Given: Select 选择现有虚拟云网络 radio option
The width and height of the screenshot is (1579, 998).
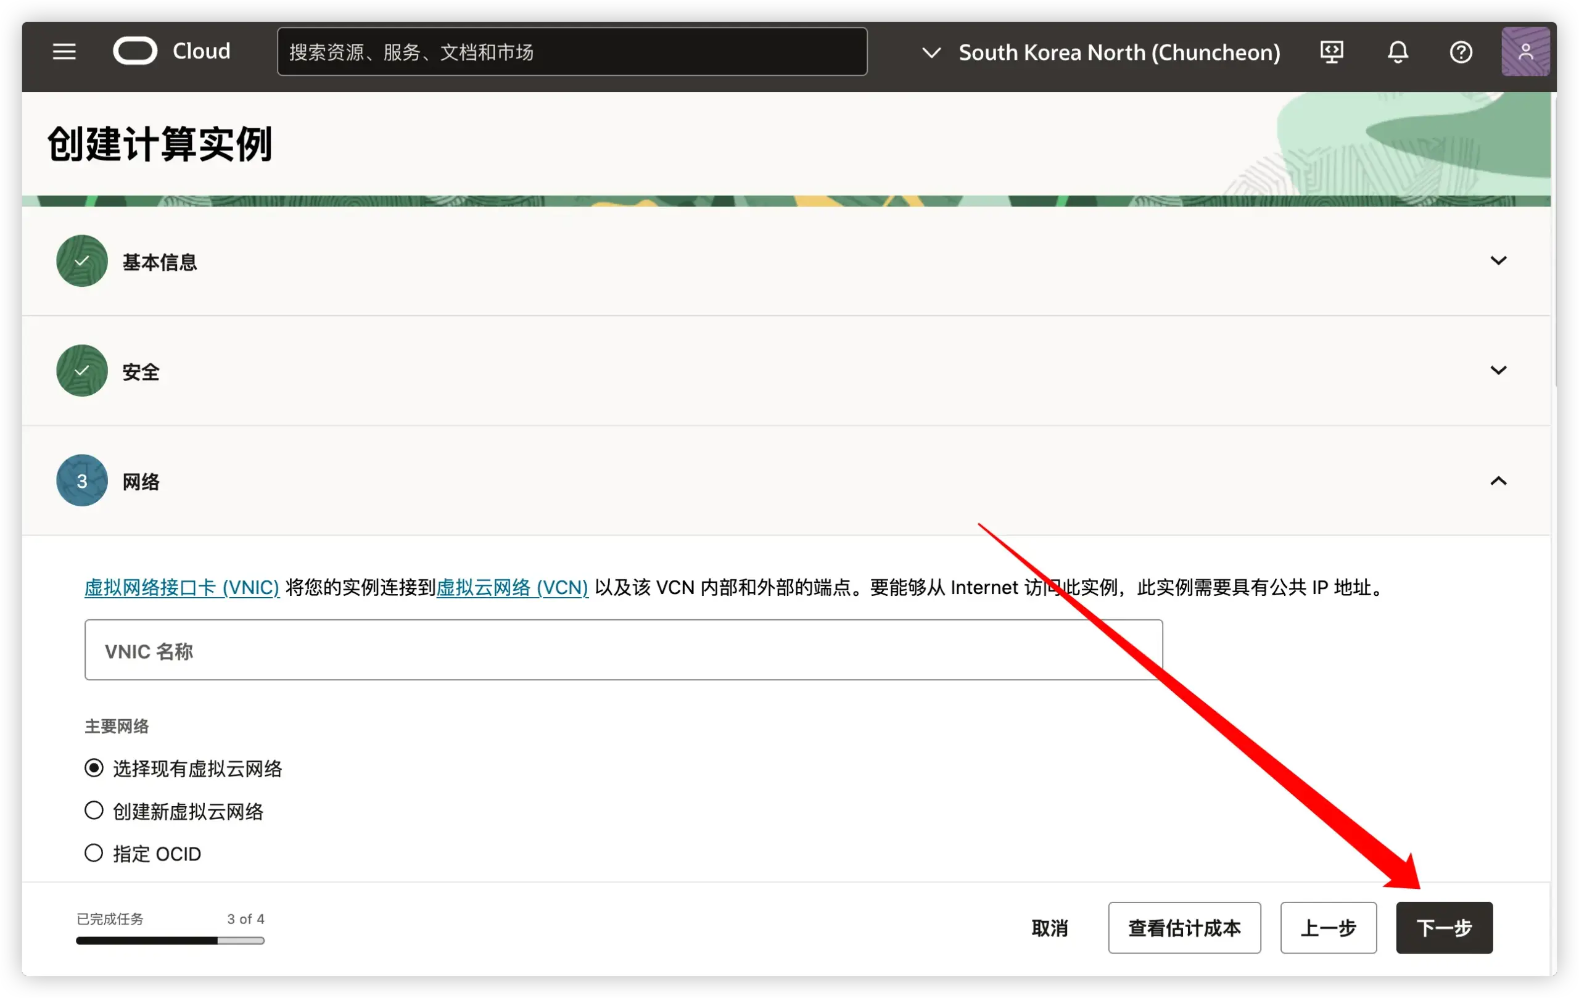Looking at the screenshot, I should [x=94, y=768].
